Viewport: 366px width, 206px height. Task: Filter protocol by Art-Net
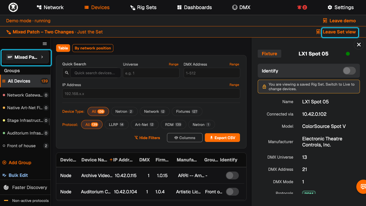click(x=145, y=125)
